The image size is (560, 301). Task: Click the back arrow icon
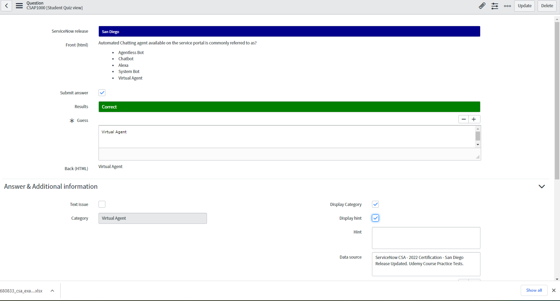click(7, 6)
